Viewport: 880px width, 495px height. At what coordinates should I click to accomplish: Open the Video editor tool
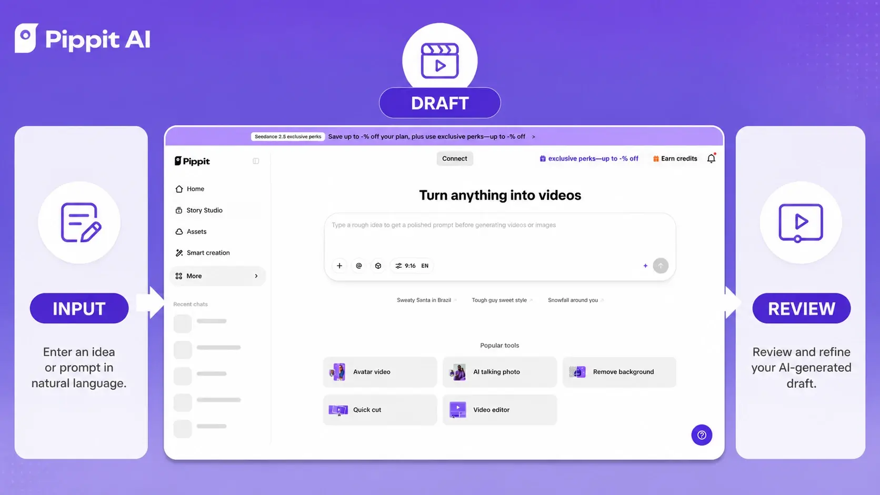pyautogui.click(x=499, y=410)
